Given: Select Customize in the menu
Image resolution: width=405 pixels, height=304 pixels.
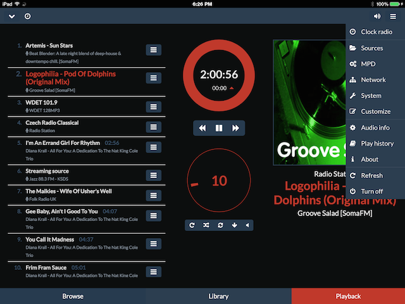Looking at the screenshot, I should click(x=375, y=111).
